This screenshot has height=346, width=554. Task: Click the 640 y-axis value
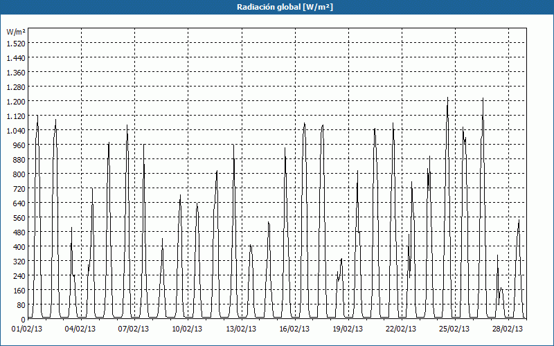pyautogui.click(x=19, y=203)
